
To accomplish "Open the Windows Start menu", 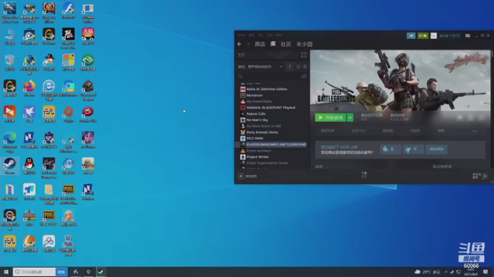I will coord(6,272).
